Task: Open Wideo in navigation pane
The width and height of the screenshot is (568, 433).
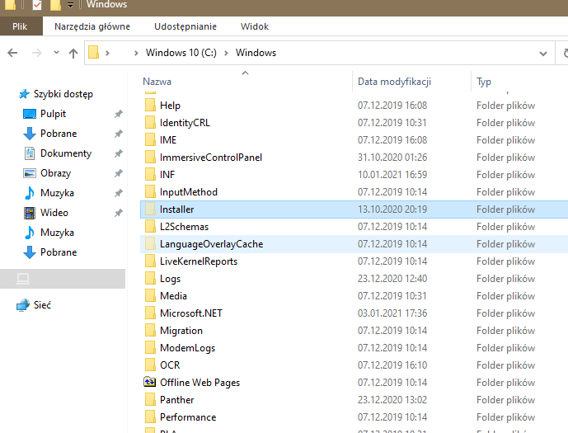Action: (x=54, y=213)
